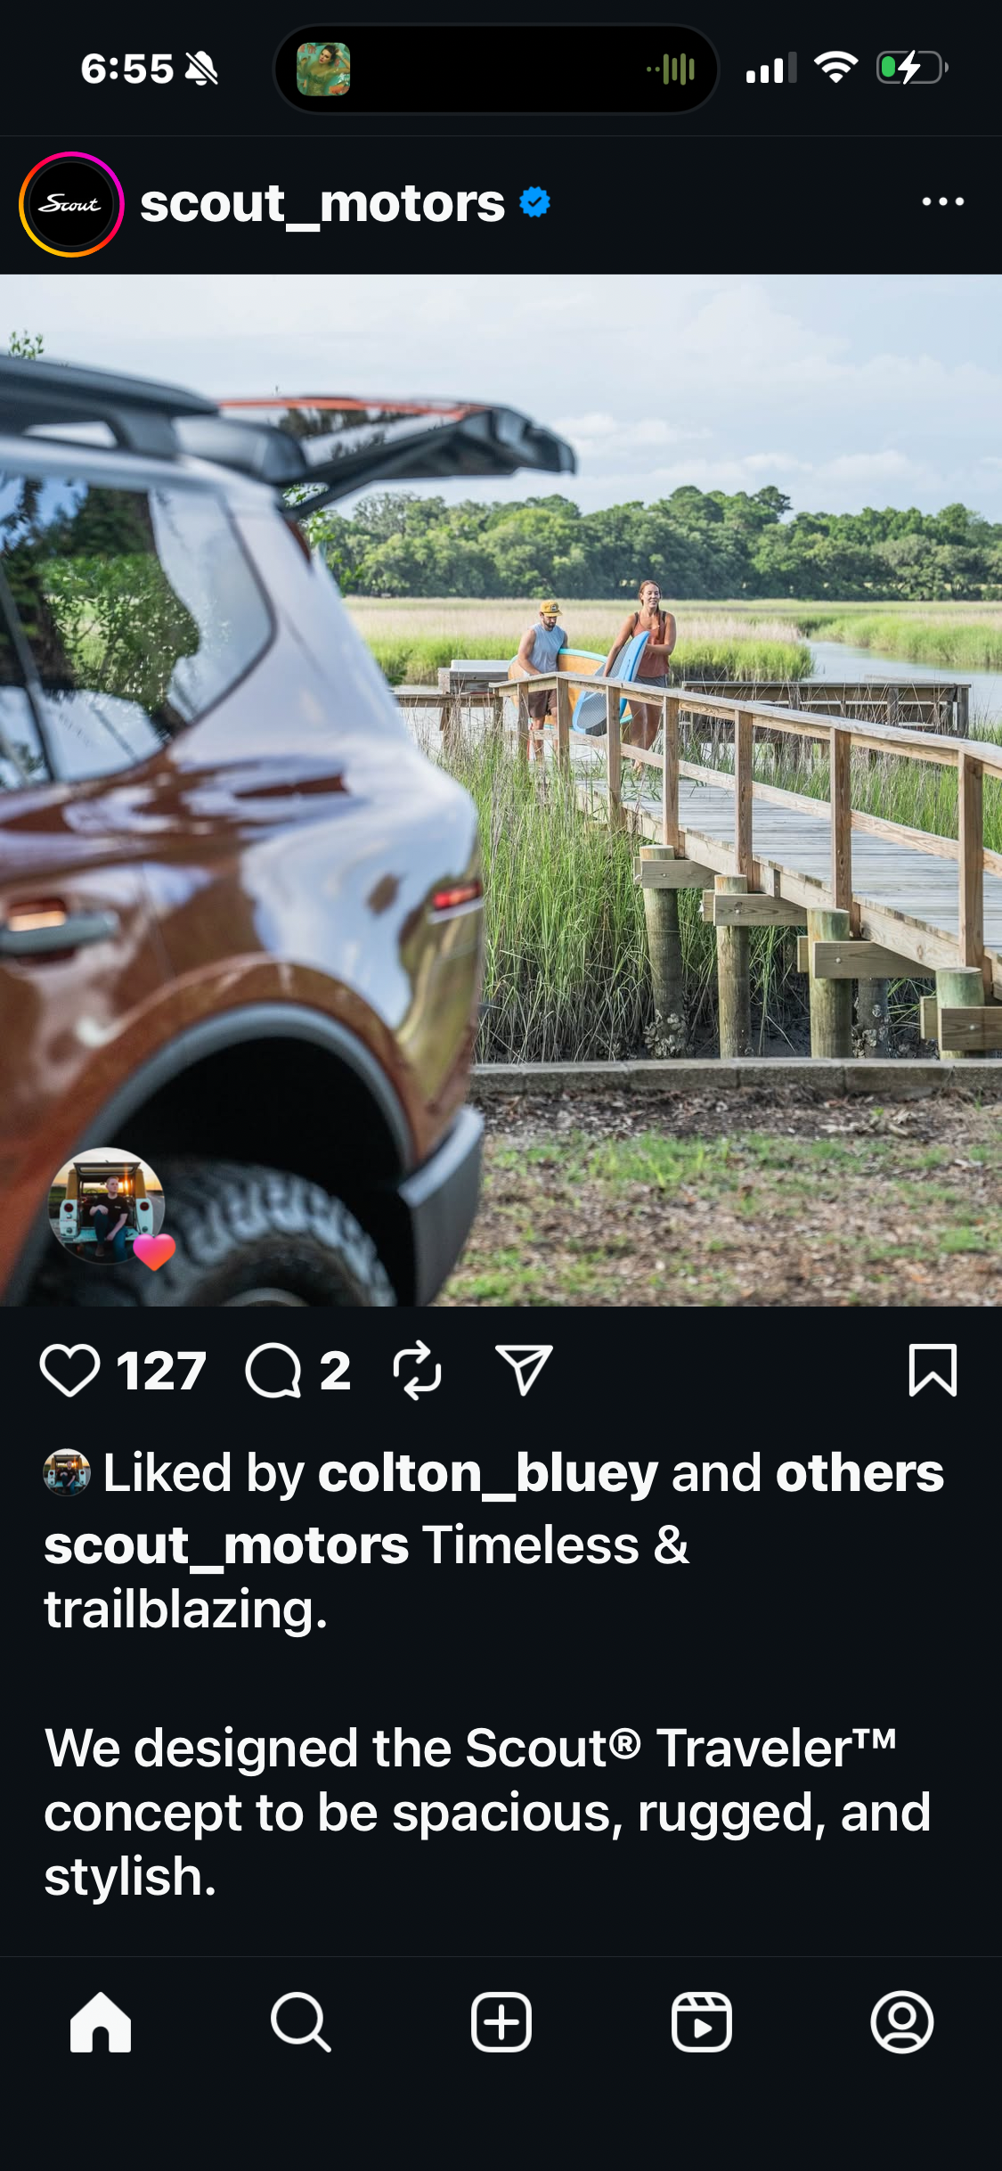Screen dimensions: 1002x2171
Task: Go to the Home tab
Action: pyautogui.click(x=101, y=2022)
